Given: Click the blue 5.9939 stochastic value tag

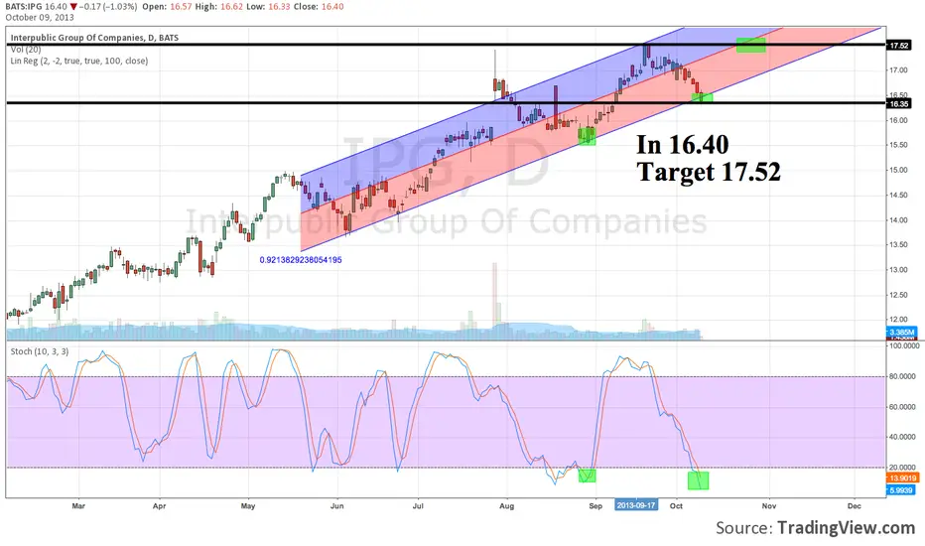Looking at the screenshot, I should pos(901,490).
